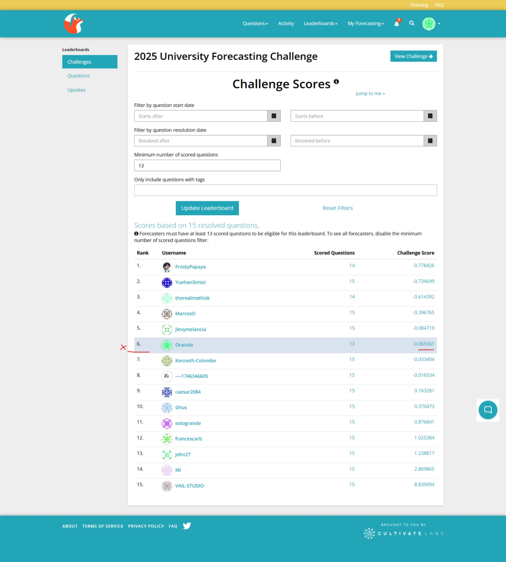Click the Challenge Scores info icon
Viewport: 506px width, 562px height.
pyautogui.click(x=336, y=82)
